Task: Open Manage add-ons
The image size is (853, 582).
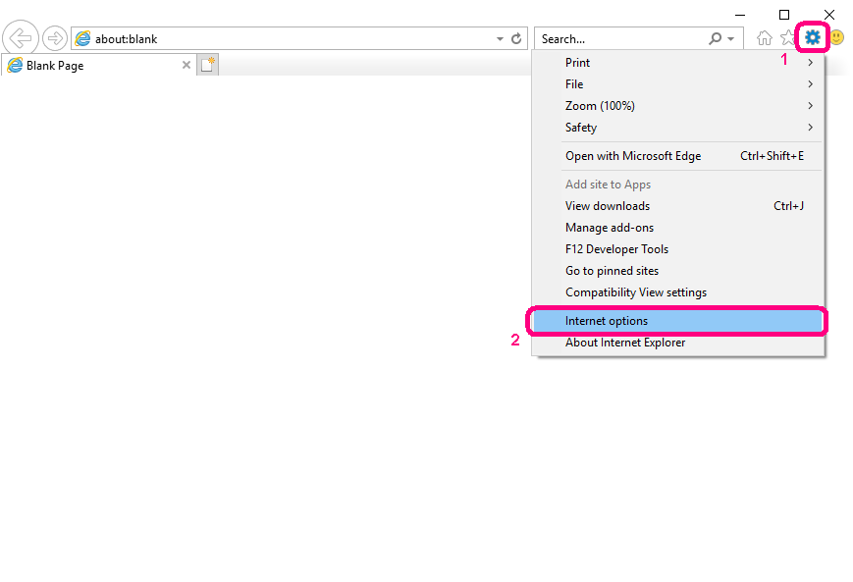Action: point(678,228)
